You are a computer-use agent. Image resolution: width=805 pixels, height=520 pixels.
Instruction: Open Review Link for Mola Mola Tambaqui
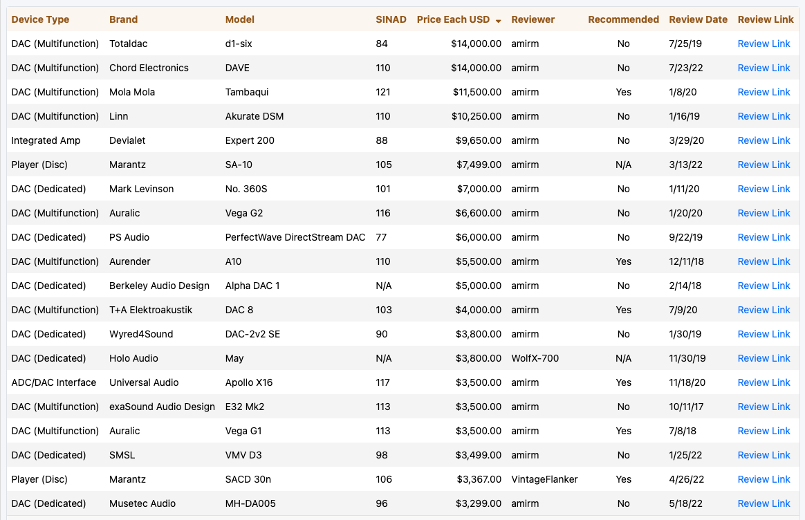764,92
